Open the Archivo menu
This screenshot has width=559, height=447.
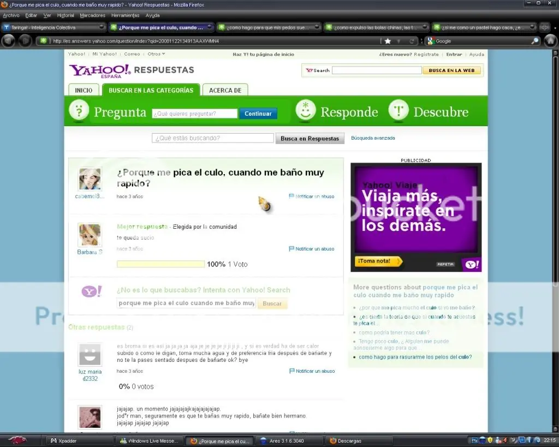point(11,15)
